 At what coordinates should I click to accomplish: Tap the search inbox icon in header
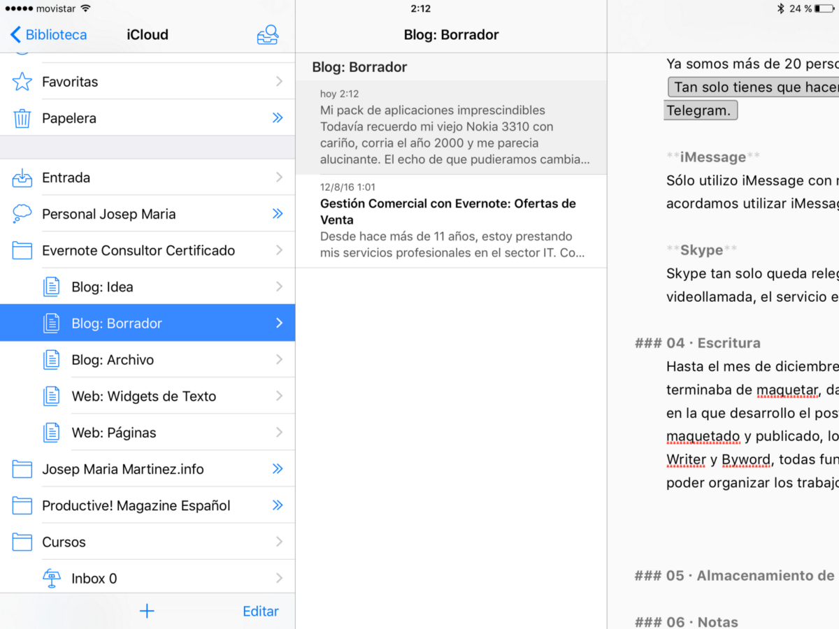tap(267, 35)
